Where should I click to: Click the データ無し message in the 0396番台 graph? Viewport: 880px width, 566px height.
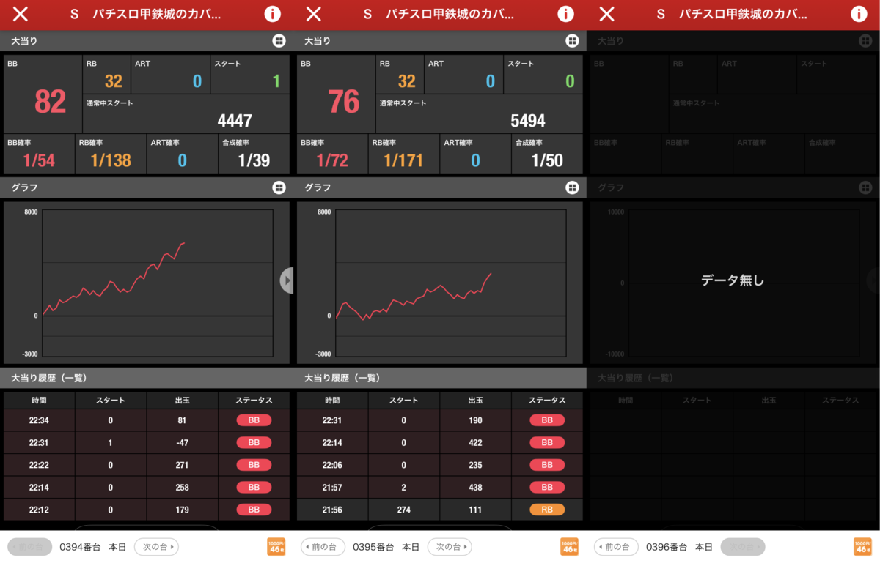pyautogui.click(x=733, y=280)
